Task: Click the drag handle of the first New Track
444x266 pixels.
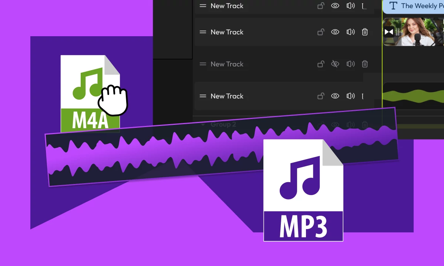Action: tap(203, 6)
